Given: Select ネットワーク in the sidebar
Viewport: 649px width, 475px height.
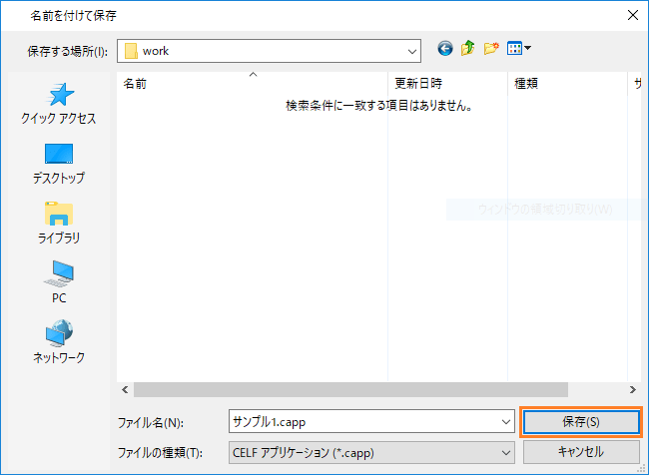Looking at the screenshot, I should [x=58, y=343].
